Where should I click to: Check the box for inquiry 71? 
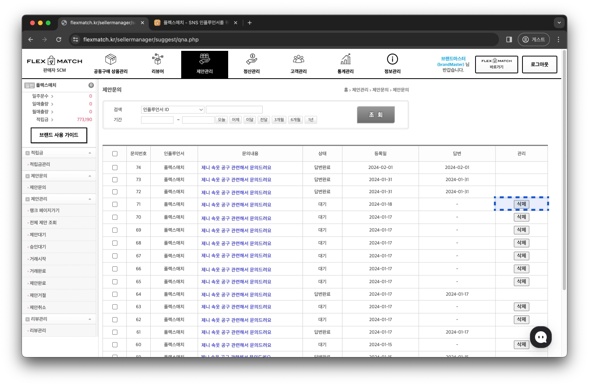tap(115, 204)
